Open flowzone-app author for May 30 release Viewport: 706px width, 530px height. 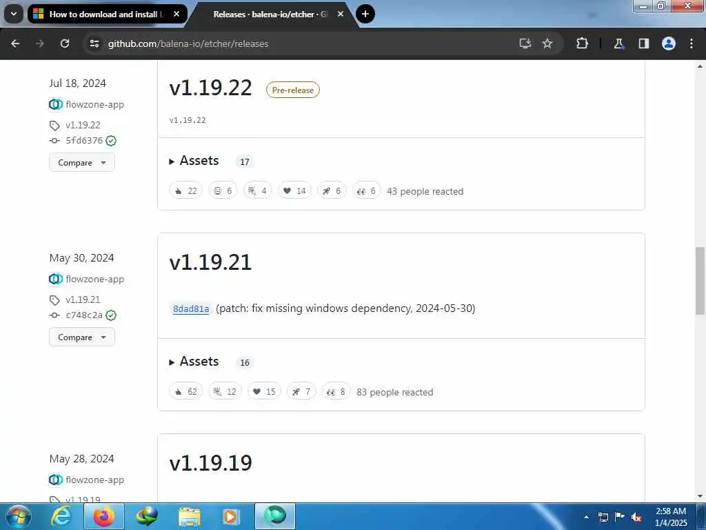pos(94,279)
